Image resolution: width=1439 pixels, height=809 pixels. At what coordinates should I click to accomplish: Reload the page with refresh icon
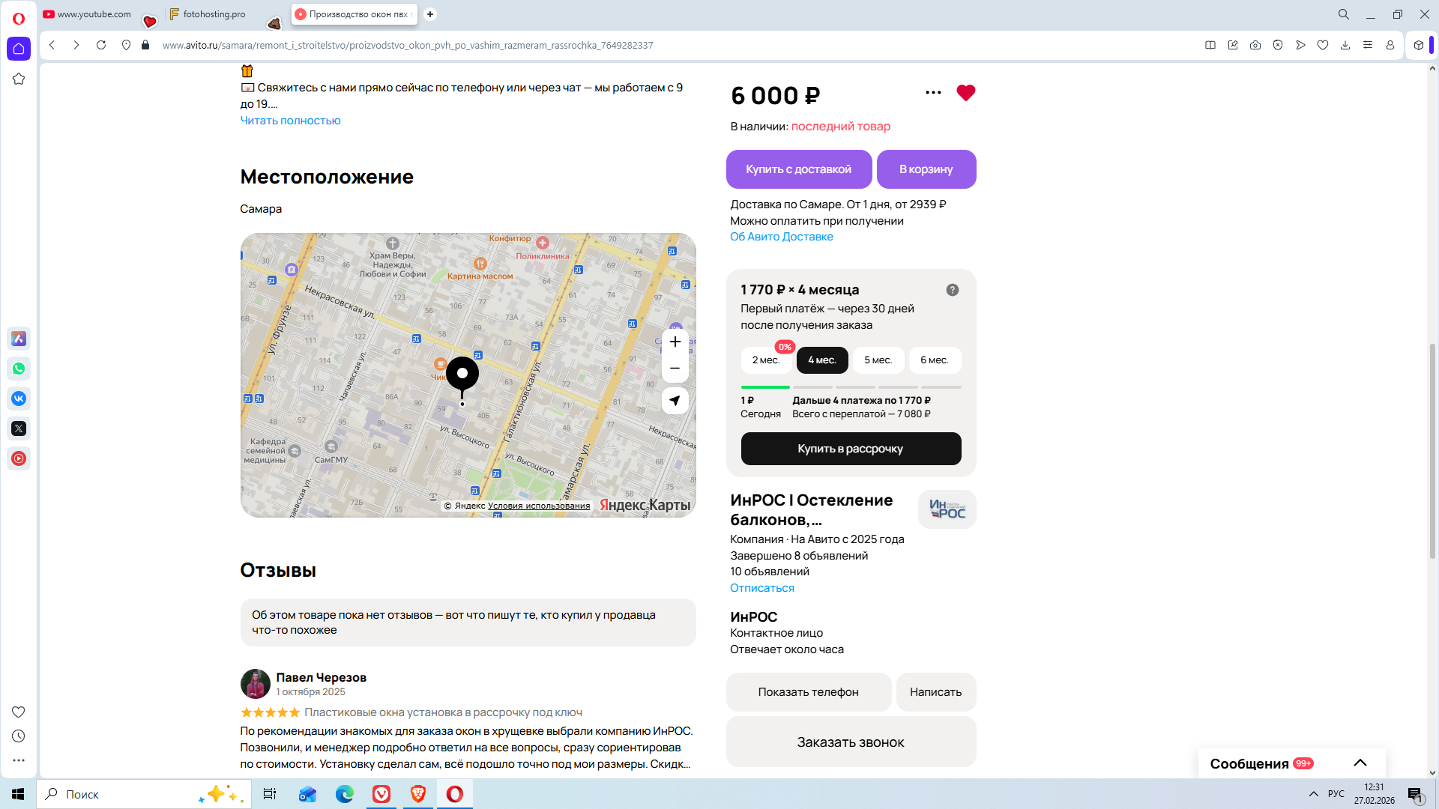[101, 45]
